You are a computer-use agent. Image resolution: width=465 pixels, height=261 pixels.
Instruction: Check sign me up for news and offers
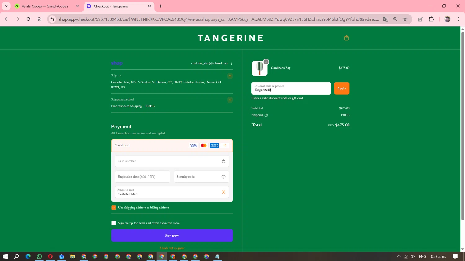[x=113, y=223]
